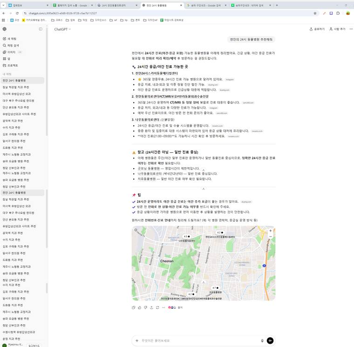354x347 pixels.
Task: Open 프로젝트 in the sidebar
Action: (x=10, y=66)
